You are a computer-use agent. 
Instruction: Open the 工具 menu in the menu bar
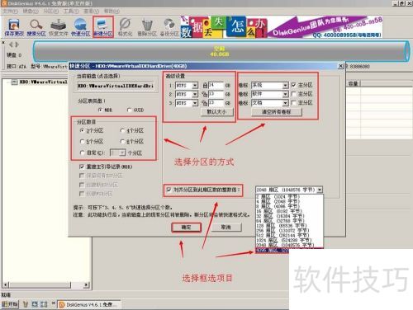point(71,11)
